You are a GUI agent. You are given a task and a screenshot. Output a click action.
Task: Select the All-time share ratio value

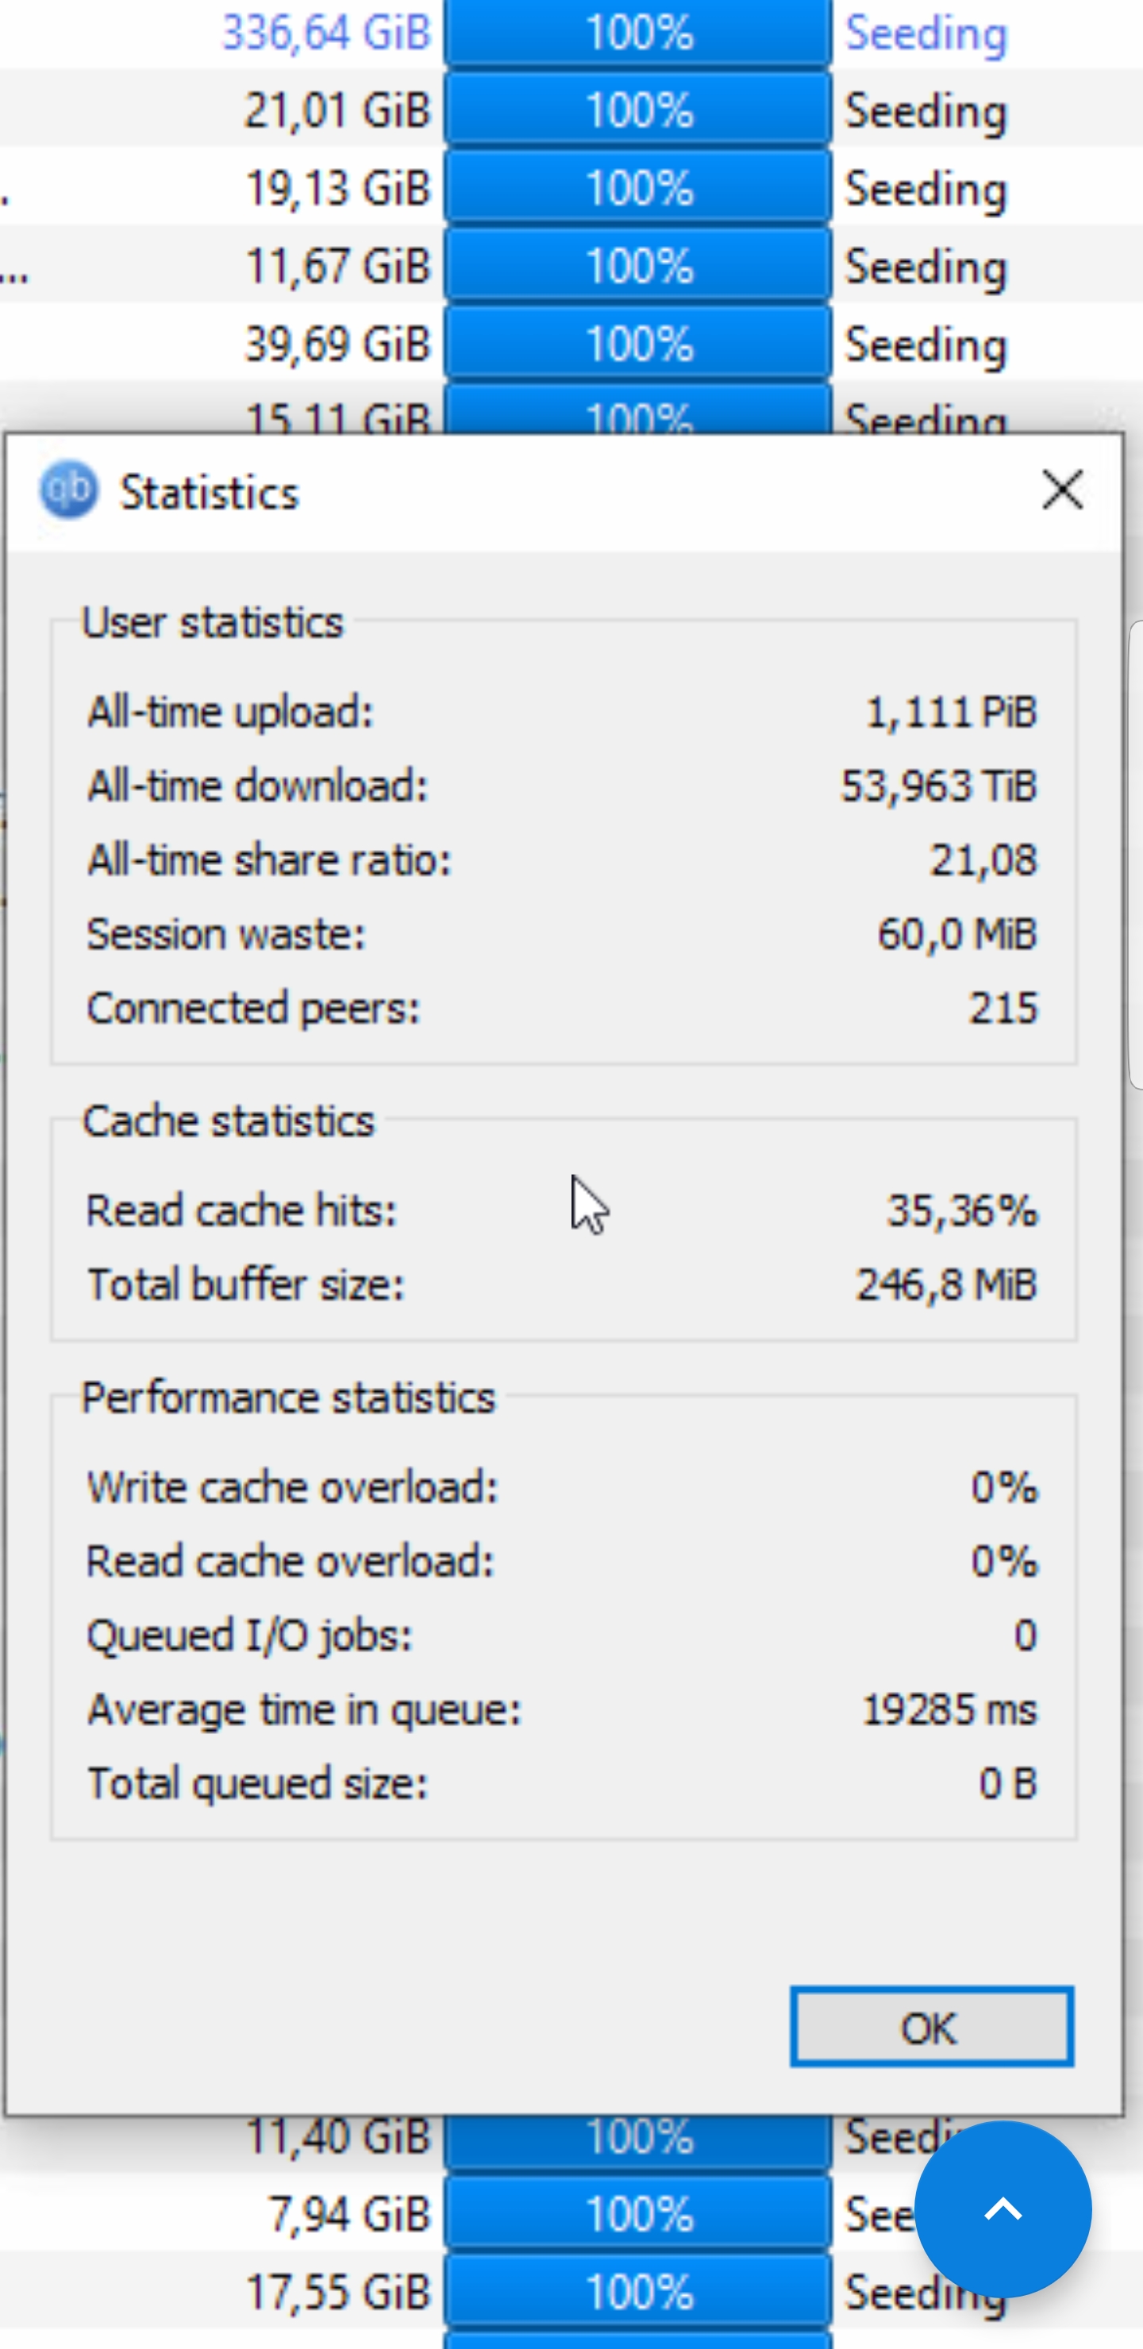tap(983, 860)
